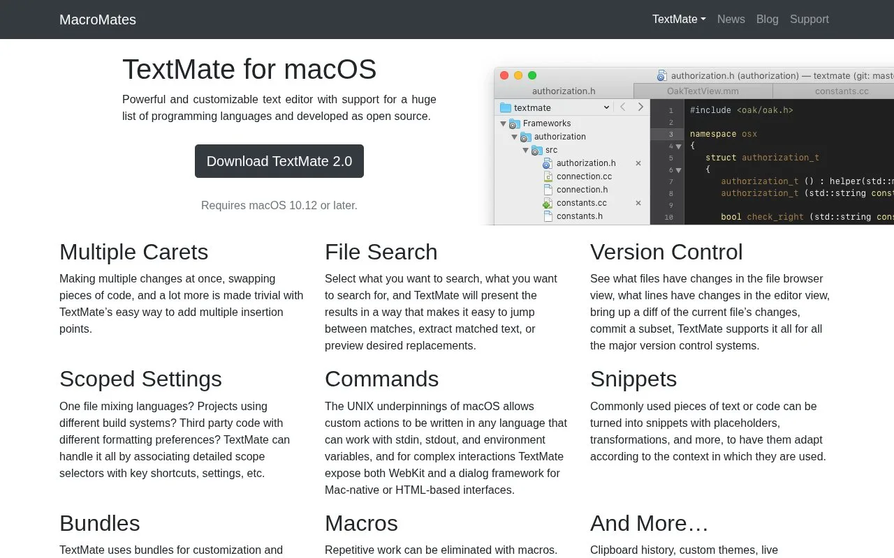The width and height of the screenshot is (894, 558).
Task: Click the file icon beside constants.h
Action: point(548,216)
